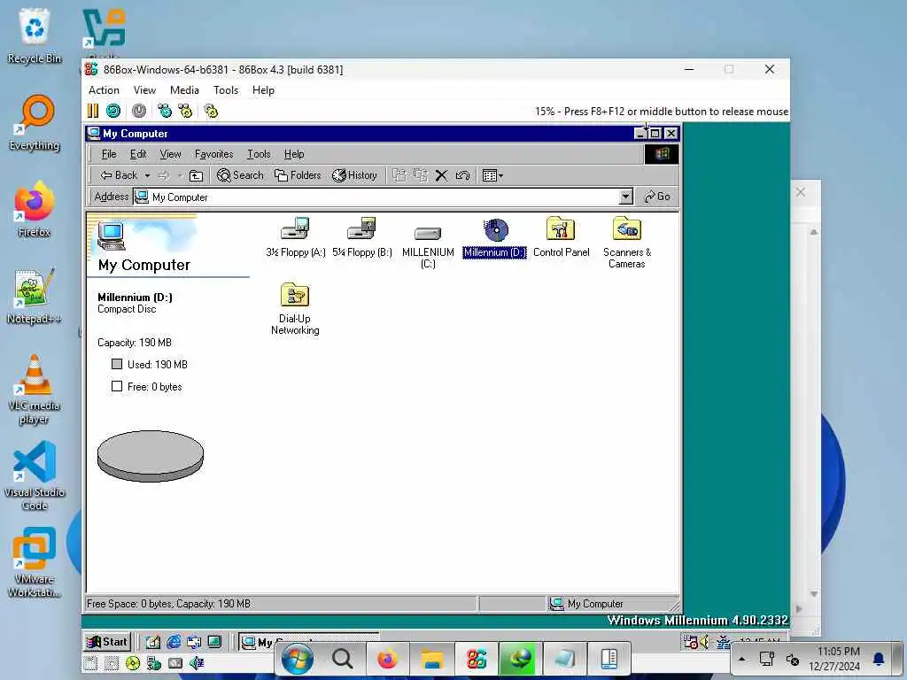907x680 pixels.
Task: Launch Internet Explorer from Quick Launch
Action: (174, 641)
